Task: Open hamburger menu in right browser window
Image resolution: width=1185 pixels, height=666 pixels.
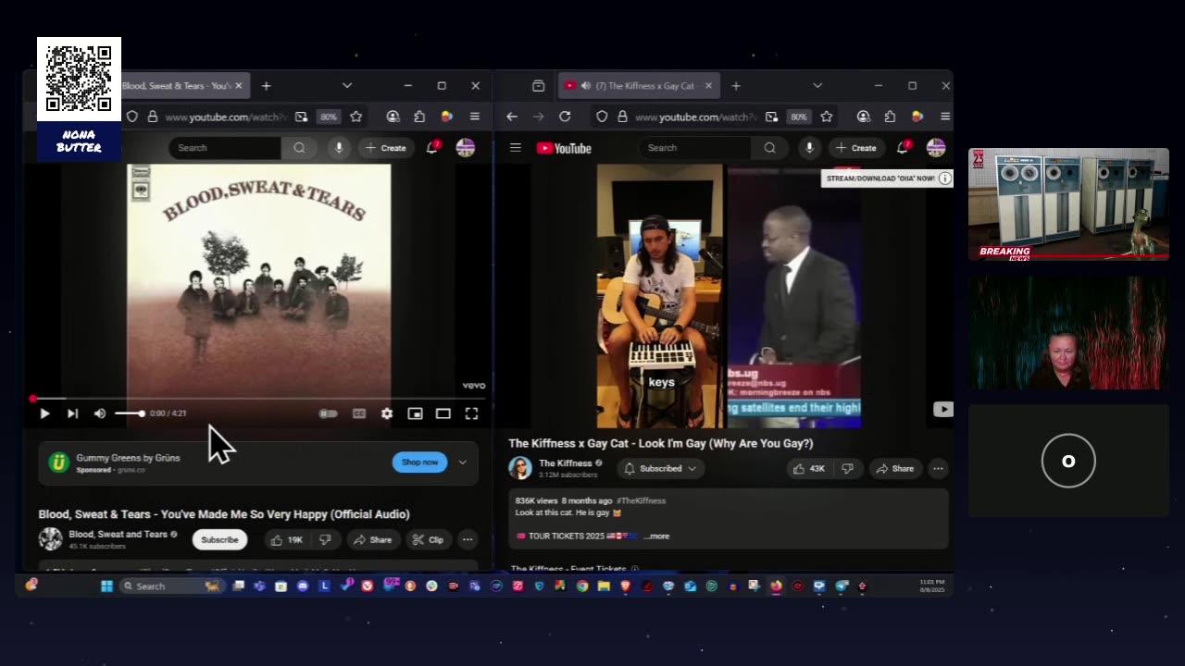Action: coord(944,117)
